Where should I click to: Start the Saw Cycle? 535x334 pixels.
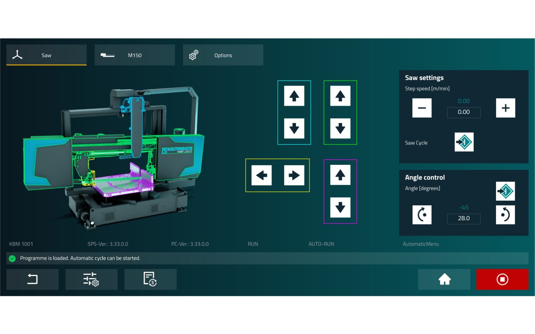click(x=464, y=142)
